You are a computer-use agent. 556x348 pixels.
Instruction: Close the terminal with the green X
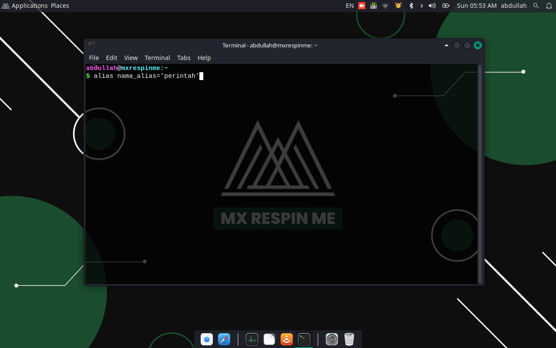click(478, 45)
